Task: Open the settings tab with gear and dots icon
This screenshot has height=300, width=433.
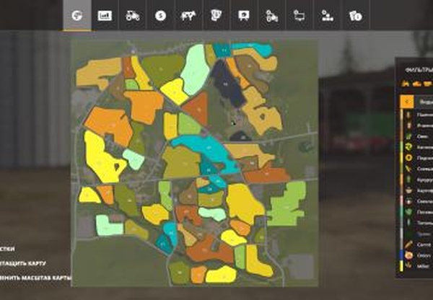Action: pyautogui.click(x=328, y=15)
